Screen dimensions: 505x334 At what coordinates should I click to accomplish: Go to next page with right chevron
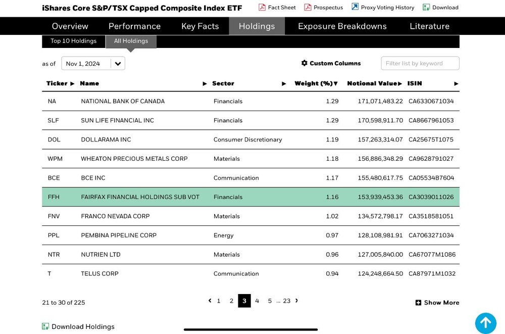tap(296, 301)
